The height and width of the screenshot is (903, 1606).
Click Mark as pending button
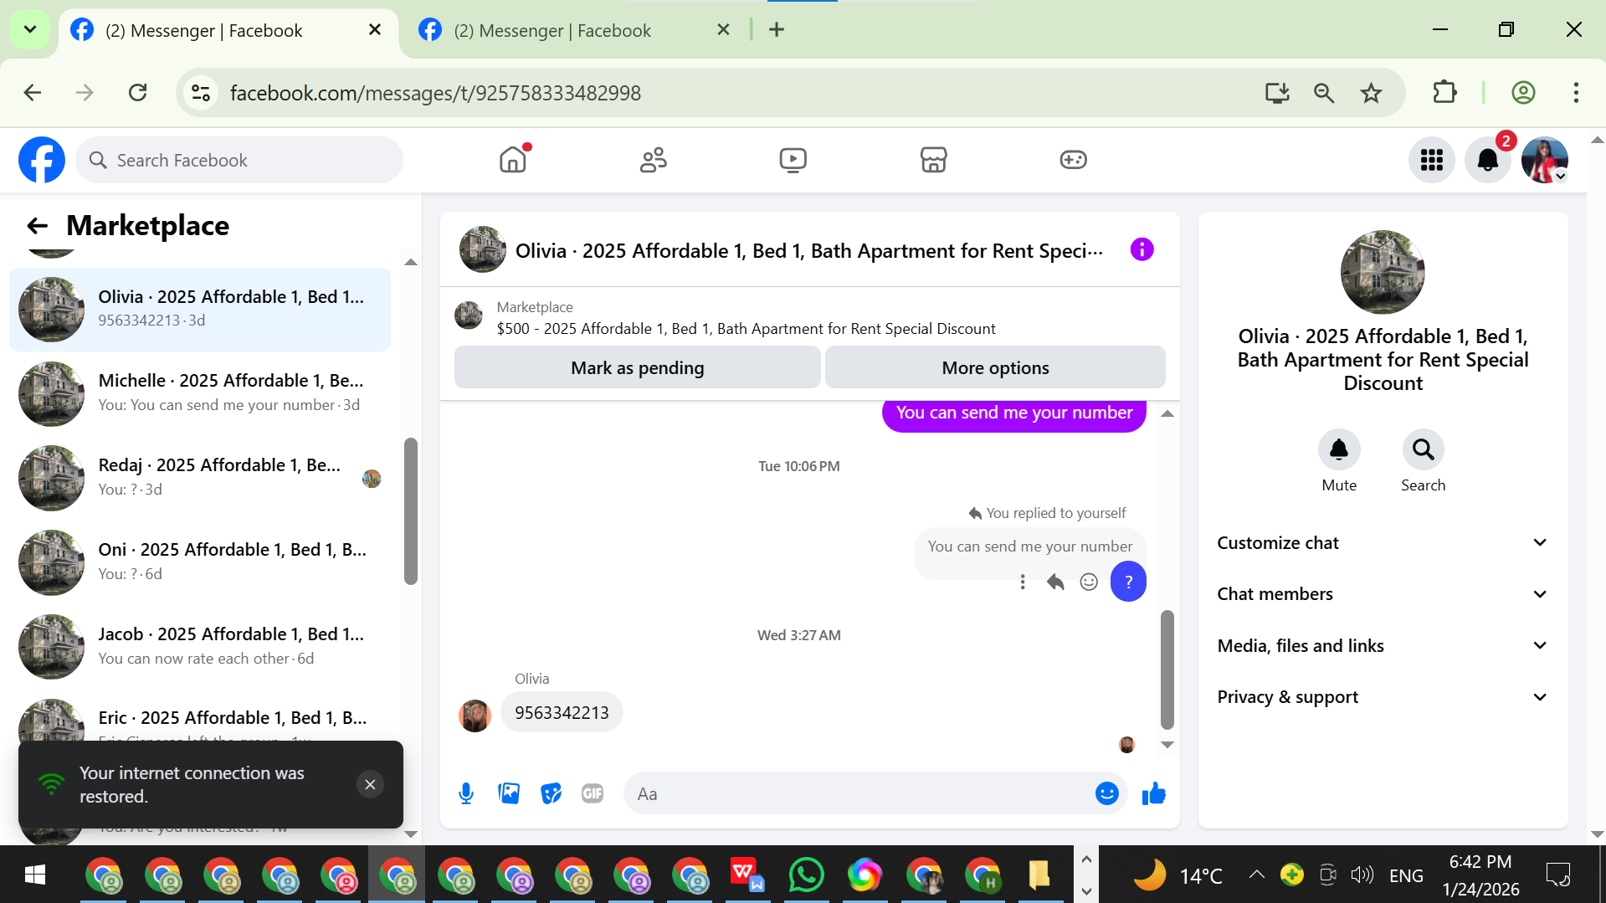[637, 367]
